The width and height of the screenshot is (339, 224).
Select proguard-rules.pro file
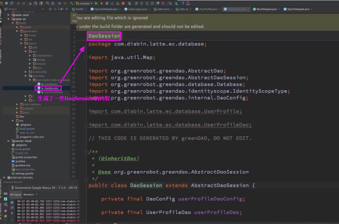pos(30,137)
